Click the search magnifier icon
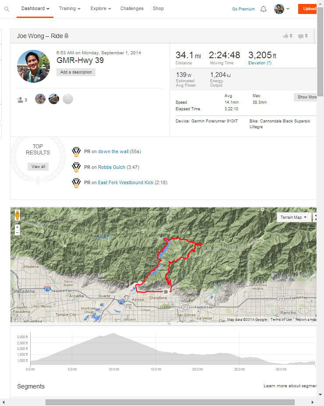324x406 pixels. (x=7, y=9)
